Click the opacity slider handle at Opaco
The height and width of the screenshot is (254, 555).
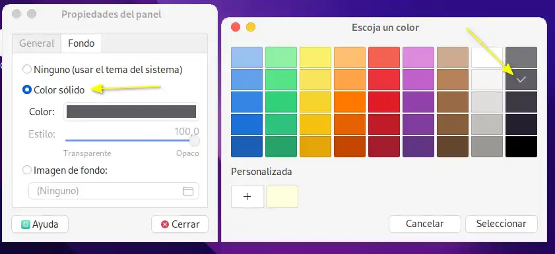(194, 141)
